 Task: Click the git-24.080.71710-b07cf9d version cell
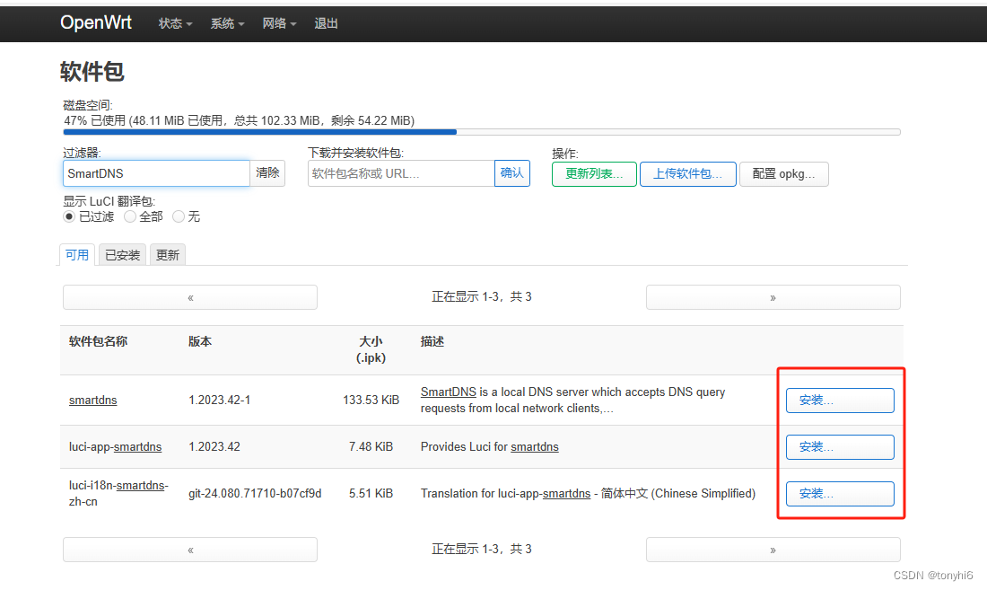pyautogui.click(x=255, y=494)
